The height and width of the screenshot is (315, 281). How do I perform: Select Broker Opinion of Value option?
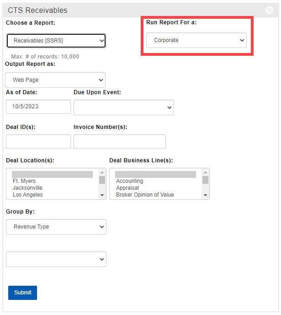[x=145, y=195]
